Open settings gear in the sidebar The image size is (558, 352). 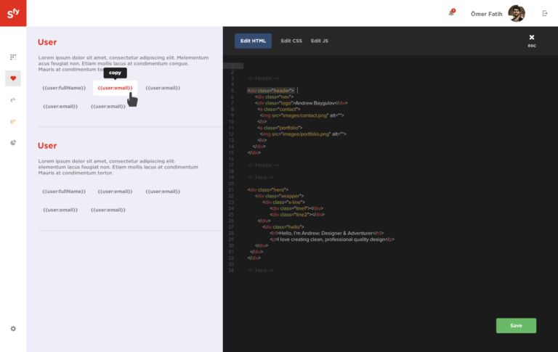click(13, 329)
